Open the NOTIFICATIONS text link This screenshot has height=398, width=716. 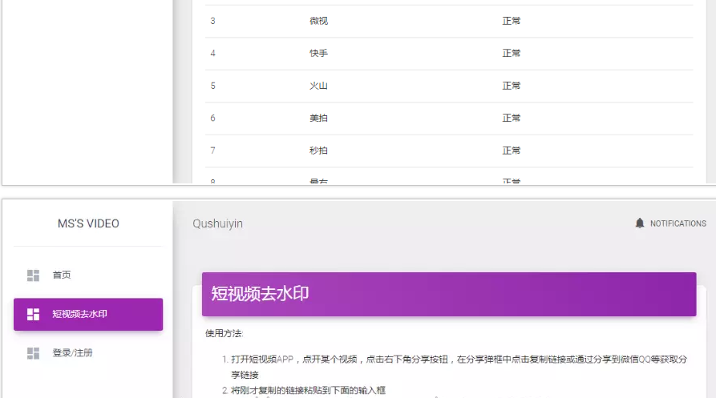[678, 224]
